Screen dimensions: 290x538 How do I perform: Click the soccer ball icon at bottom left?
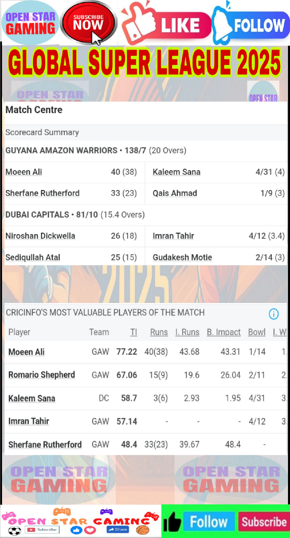pyautogui.click(x=14, y=531)
